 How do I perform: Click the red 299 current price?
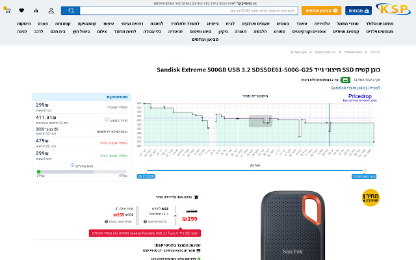[x=190, y=219]
